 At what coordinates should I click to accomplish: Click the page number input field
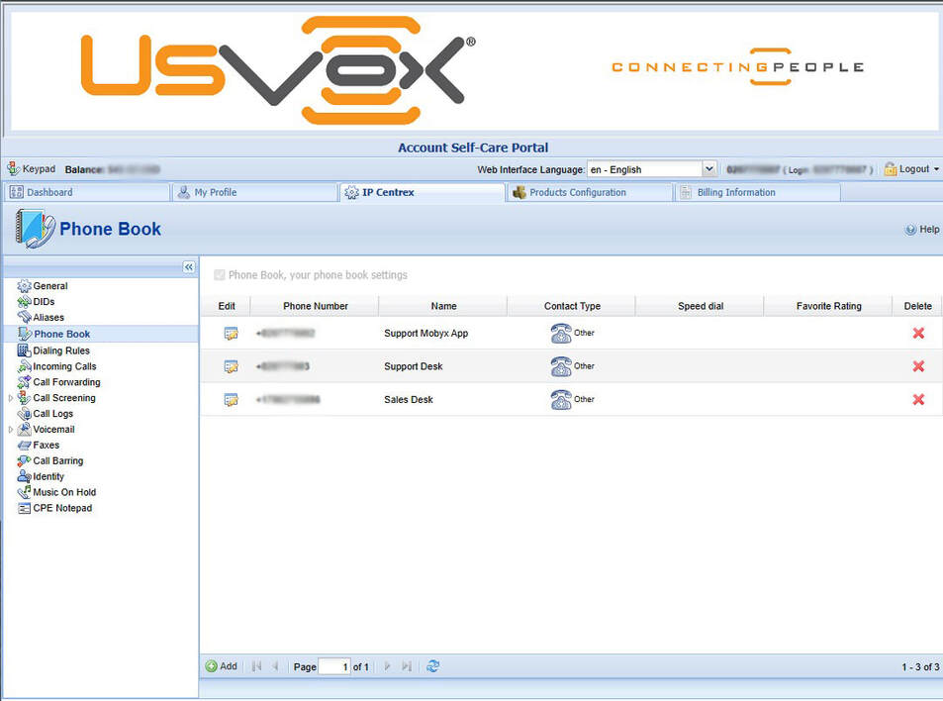pos(334,666)
